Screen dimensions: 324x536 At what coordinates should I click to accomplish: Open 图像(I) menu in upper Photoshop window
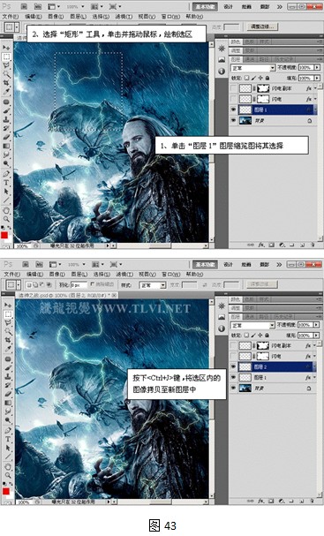click(56, 17)
